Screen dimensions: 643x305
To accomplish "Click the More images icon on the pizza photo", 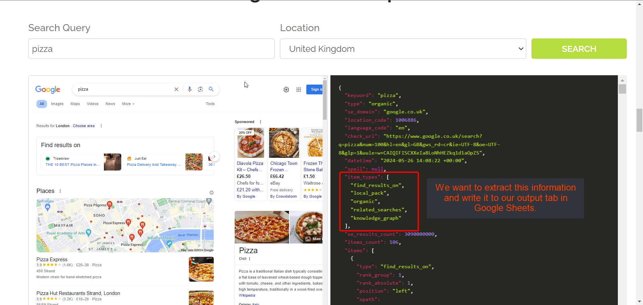I will (308, 239).
